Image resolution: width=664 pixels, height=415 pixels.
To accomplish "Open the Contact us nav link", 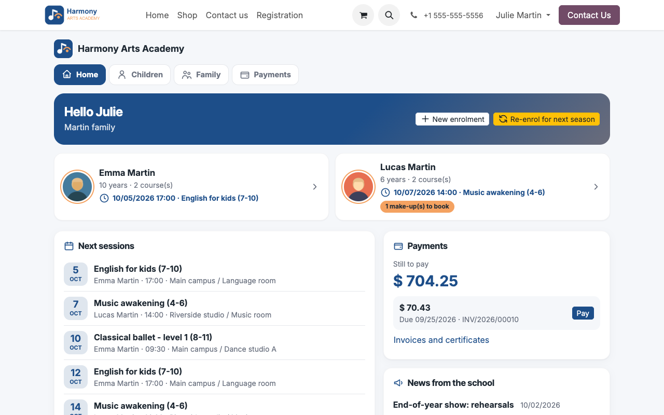I will [x=227, y=15].
